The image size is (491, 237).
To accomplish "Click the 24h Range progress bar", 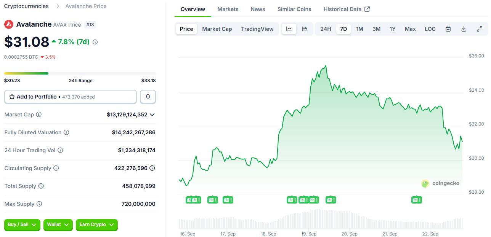I will point(80,73).
